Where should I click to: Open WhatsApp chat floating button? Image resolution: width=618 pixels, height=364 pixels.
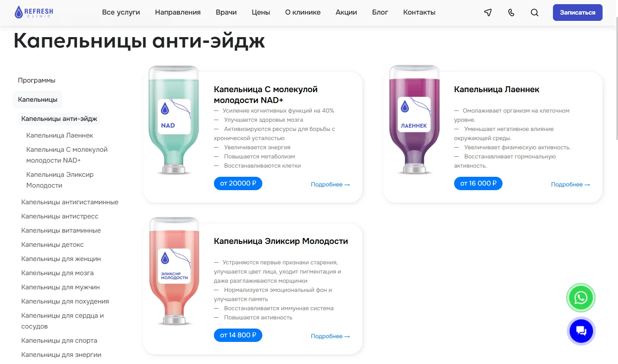click(581, 298)
